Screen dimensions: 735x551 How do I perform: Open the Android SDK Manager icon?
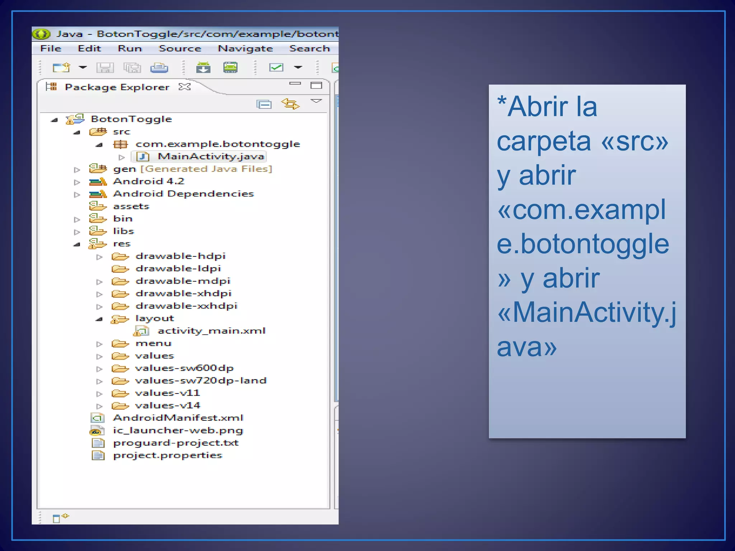pyautogui.click(x=203, y=67)
